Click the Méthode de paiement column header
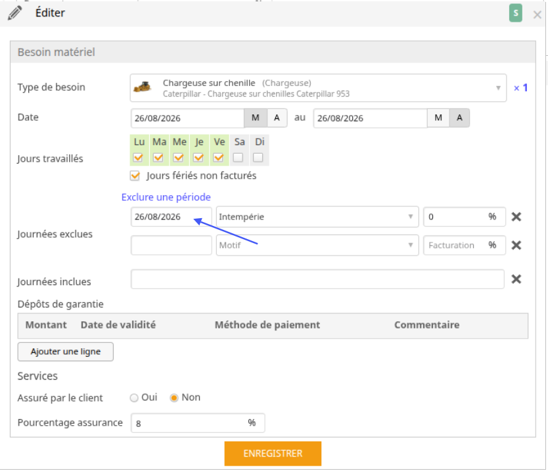The width and height of the screenshot is (548, 473). coord(267,325)
